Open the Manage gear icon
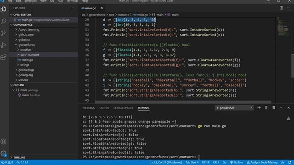 pos(3,154)
